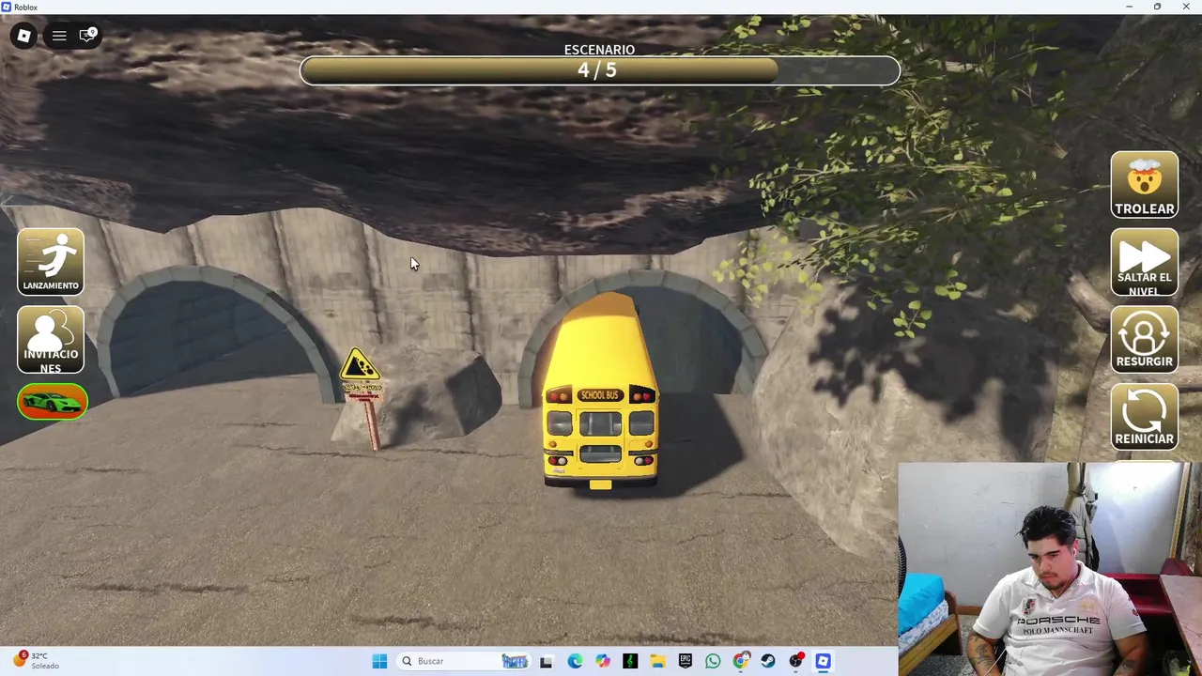This screenshot has height=676, width=1202.
Task: Open the Windows Start menu
Action: [x=379, y=661]
